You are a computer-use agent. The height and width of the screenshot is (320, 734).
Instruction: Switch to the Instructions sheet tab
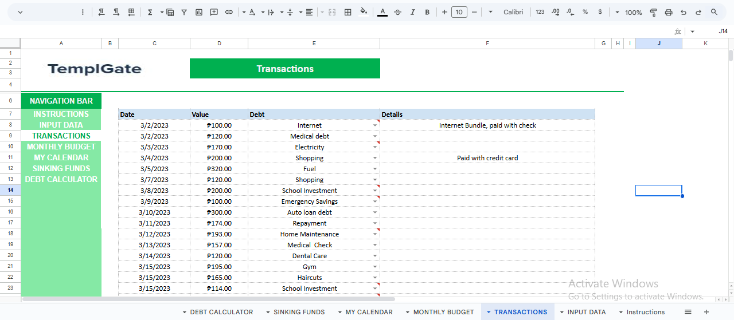coord(646,312)
